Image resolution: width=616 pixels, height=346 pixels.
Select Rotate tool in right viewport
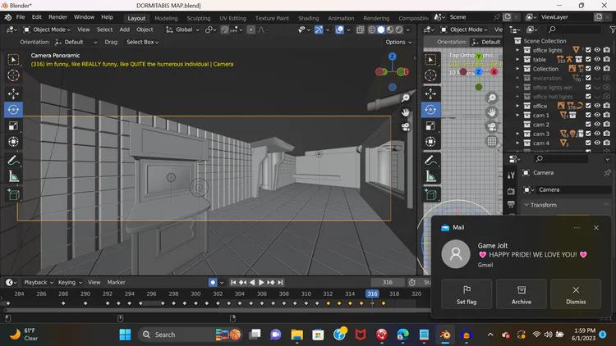pyautogui.click(x=430, y=109)
